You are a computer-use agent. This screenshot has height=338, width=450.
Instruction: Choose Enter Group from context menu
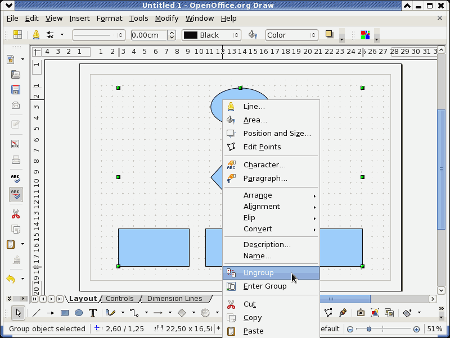click(x=271, y=286)
